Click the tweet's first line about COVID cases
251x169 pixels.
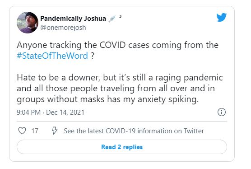118,45
